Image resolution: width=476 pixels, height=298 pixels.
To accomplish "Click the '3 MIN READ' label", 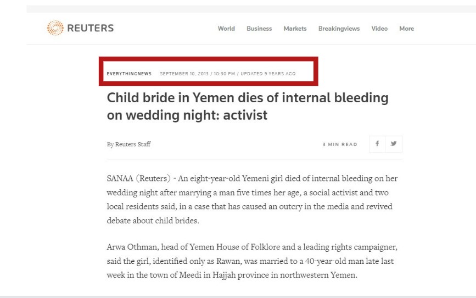I will [x=340, y=145].
